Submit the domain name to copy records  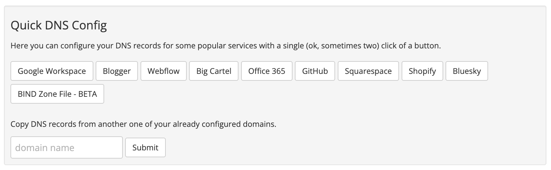pyautogui.click(x=145, y=147)
